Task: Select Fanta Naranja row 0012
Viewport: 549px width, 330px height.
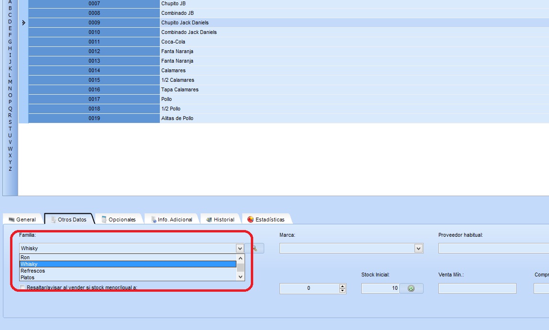Action: 289,52
